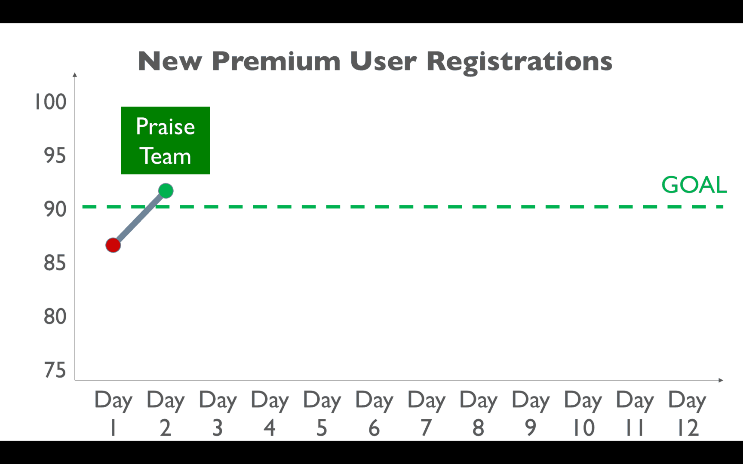Click the 80 y-axis label

(55, 317)
